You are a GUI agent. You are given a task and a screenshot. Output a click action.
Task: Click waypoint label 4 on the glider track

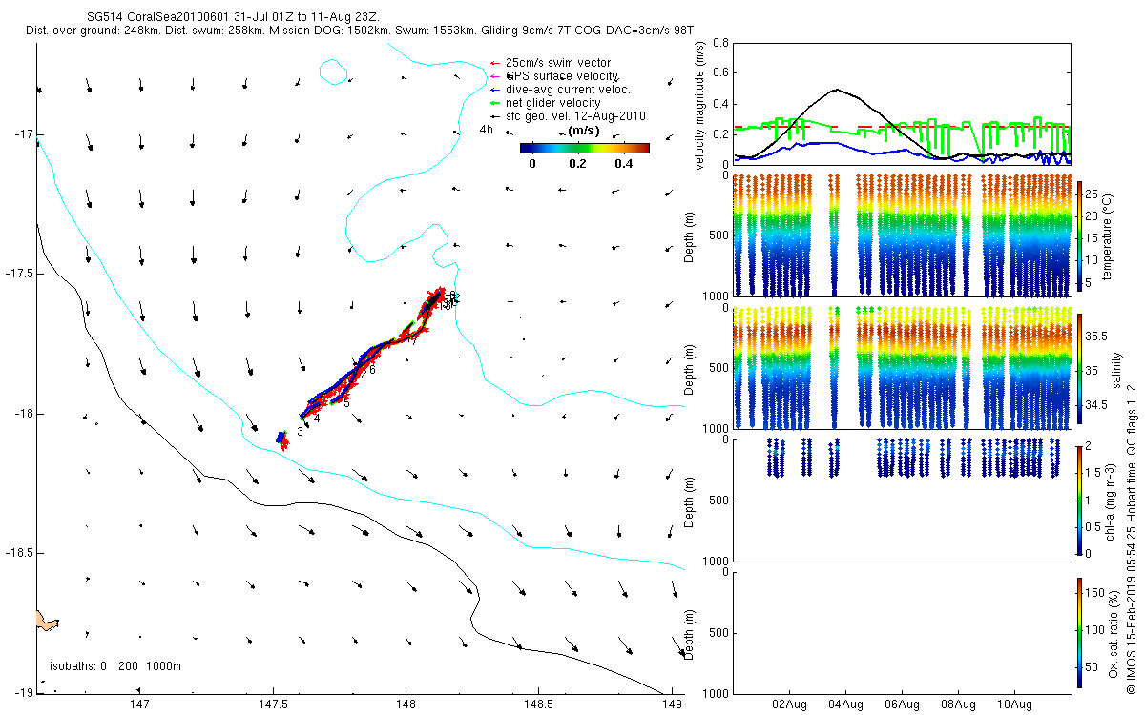[316, 418]
